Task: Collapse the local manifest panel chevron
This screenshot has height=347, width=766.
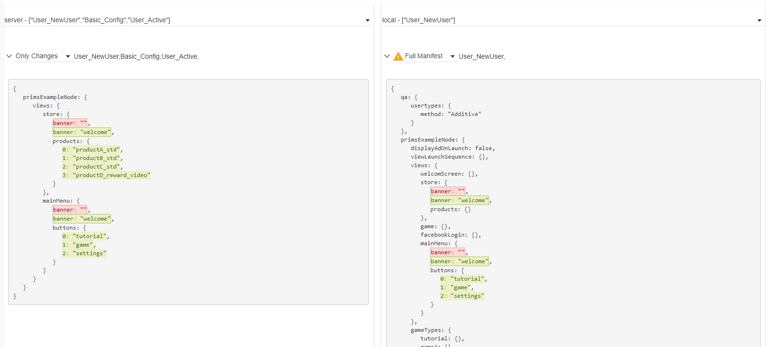Action: [387, 56]
